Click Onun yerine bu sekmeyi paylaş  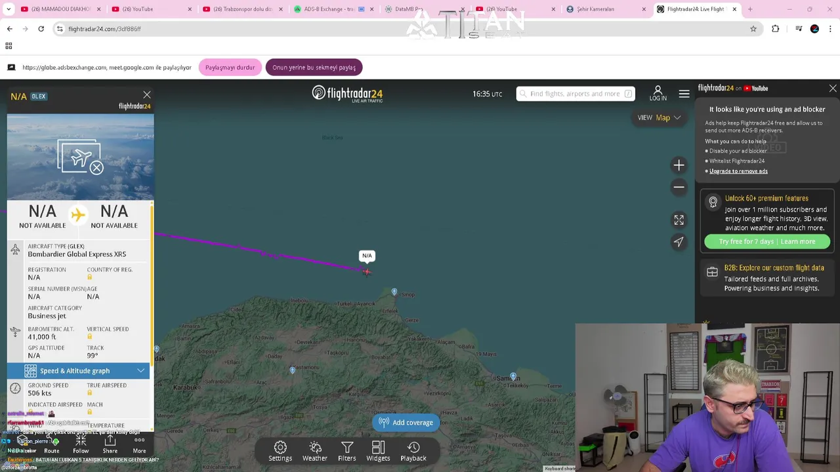pos(314,68)
